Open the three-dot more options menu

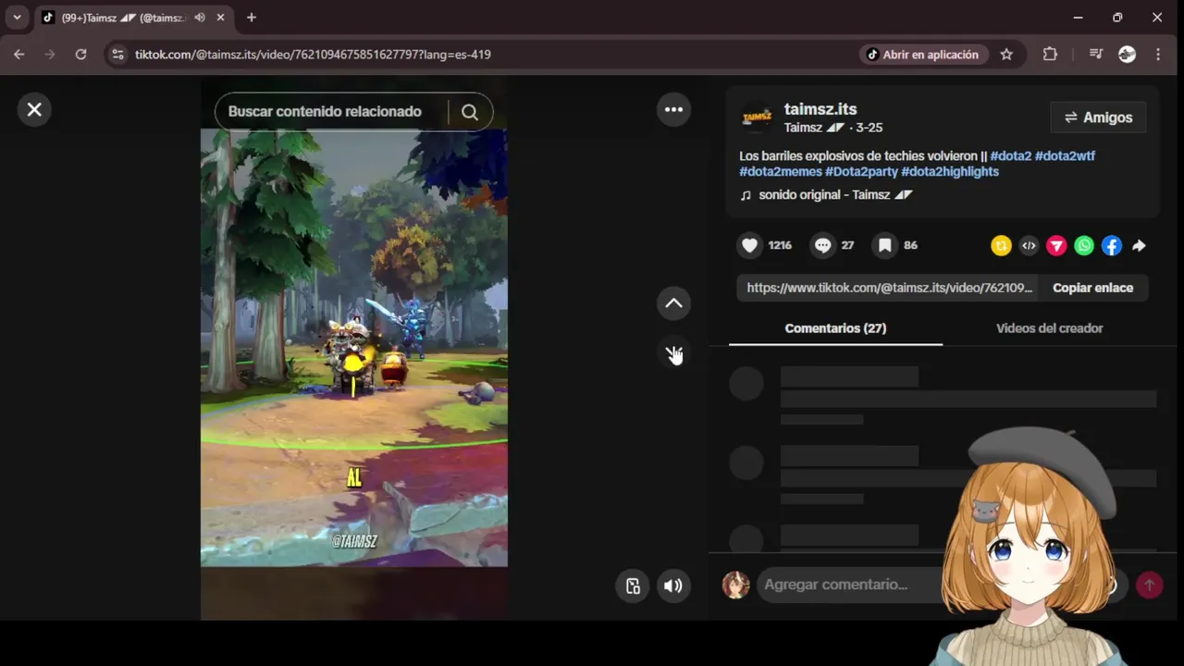coord(673,110)
